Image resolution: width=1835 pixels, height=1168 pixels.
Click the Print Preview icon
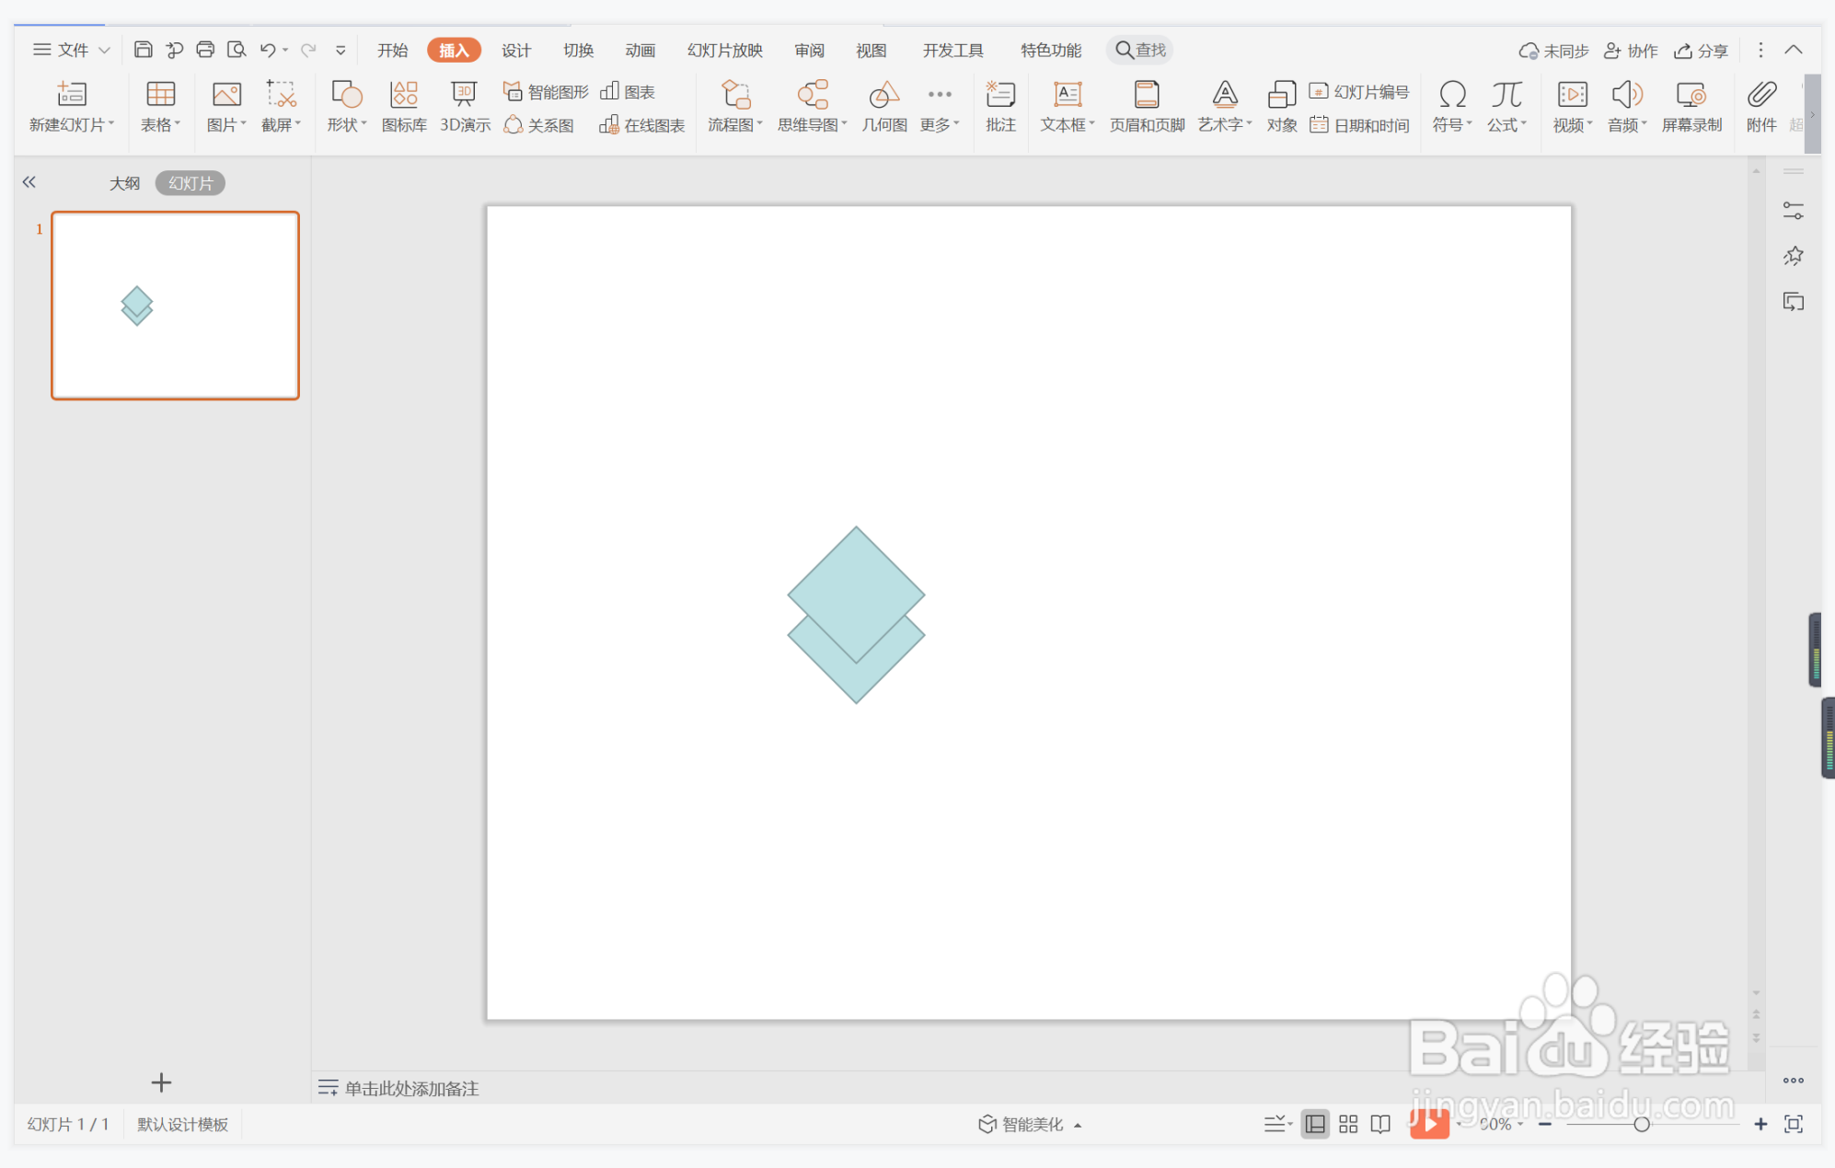tap(237, 50)
